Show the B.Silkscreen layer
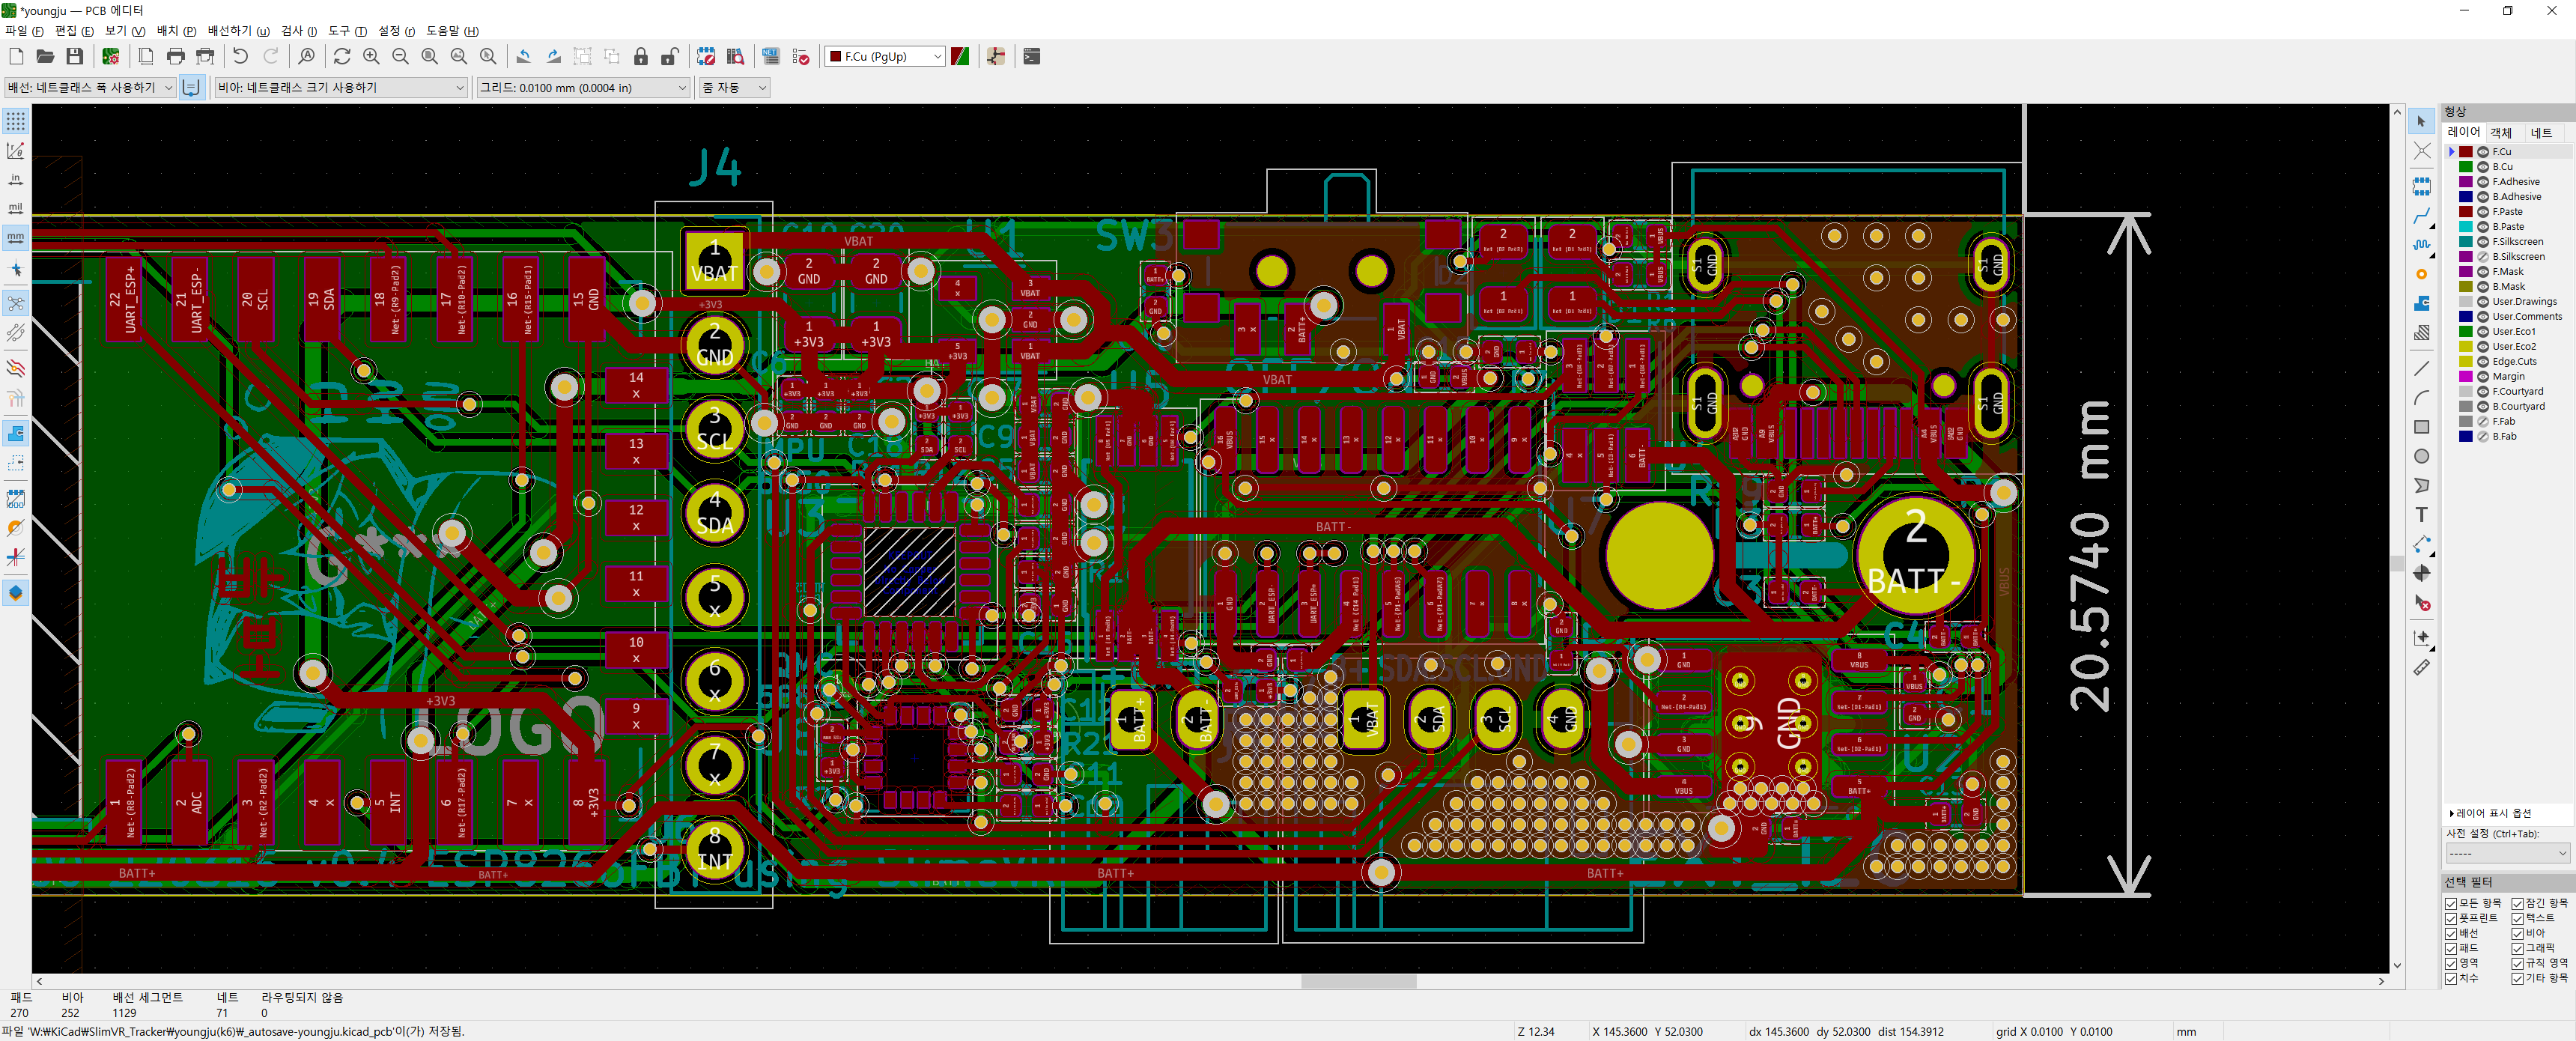The image size is (2576, 1041). pyautogui.click(x=2483, y=257)
